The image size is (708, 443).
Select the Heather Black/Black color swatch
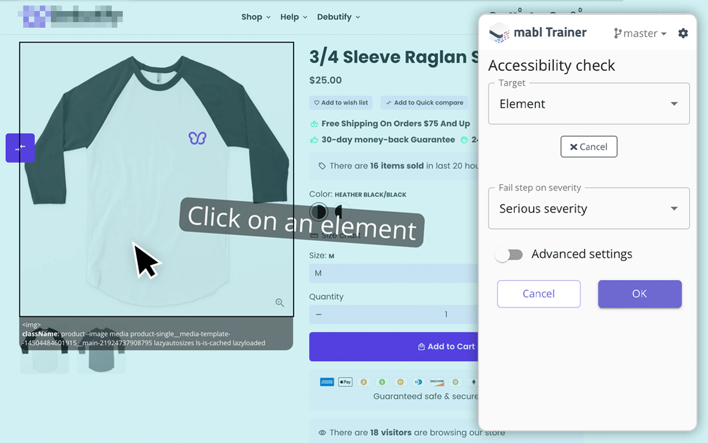(318, 212)
